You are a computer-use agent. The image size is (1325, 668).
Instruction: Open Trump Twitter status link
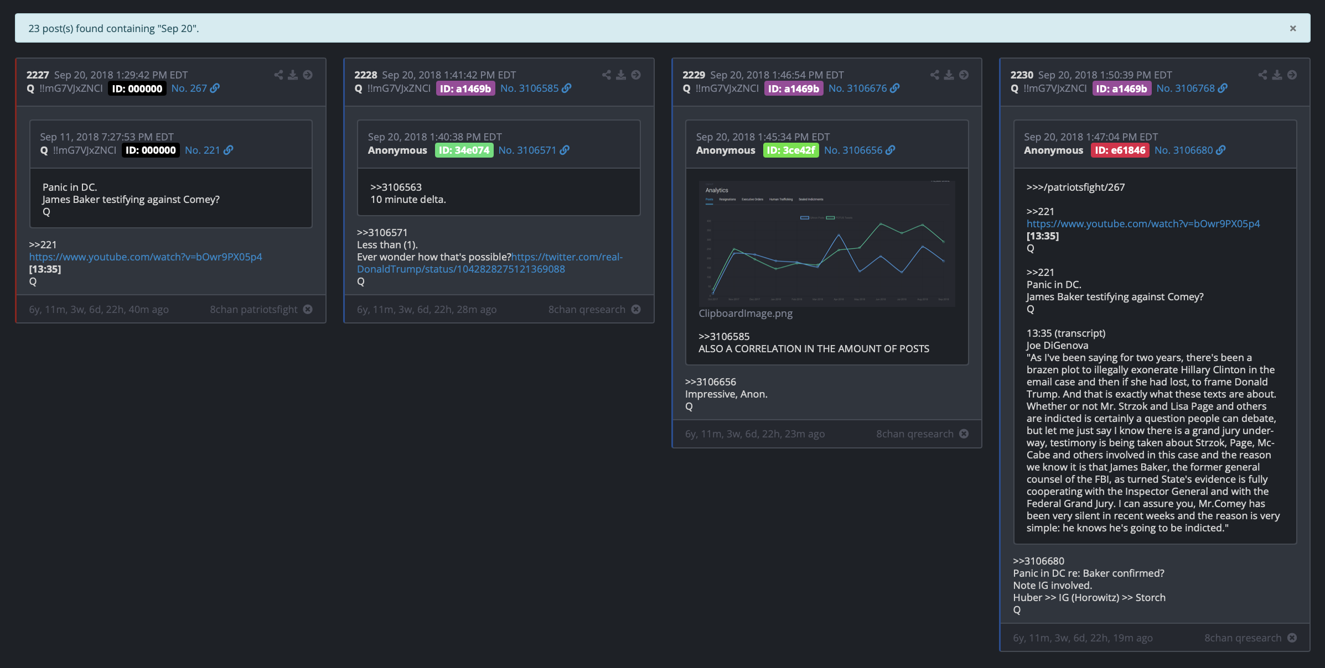490,263
